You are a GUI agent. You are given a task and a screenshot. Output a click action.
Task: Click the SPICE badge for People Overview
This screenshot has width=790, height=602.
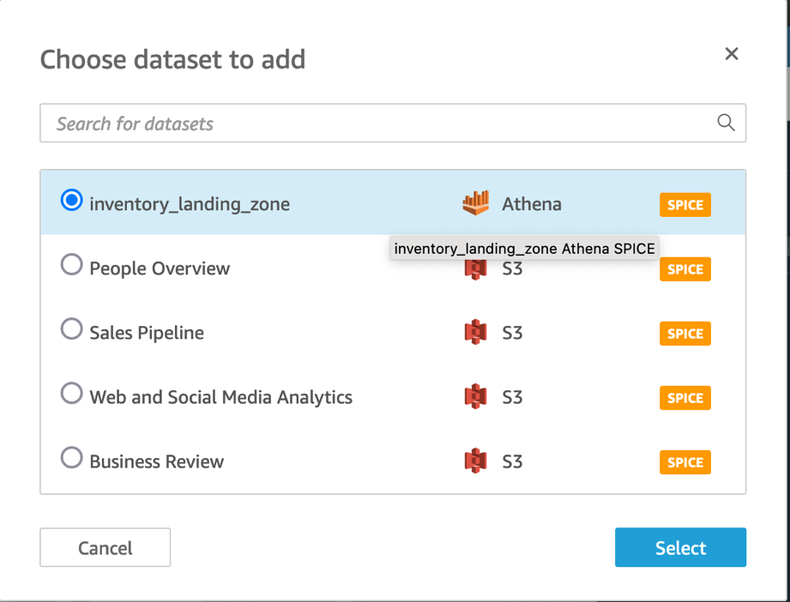tap(684, 269)
